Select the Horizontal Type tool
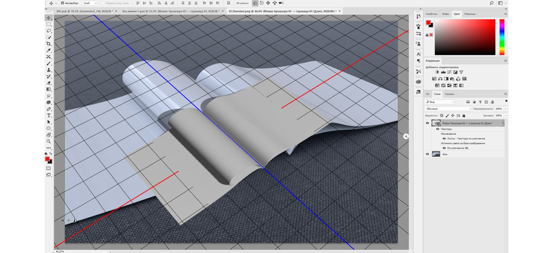Screen dimensions: 553x253 49,116
